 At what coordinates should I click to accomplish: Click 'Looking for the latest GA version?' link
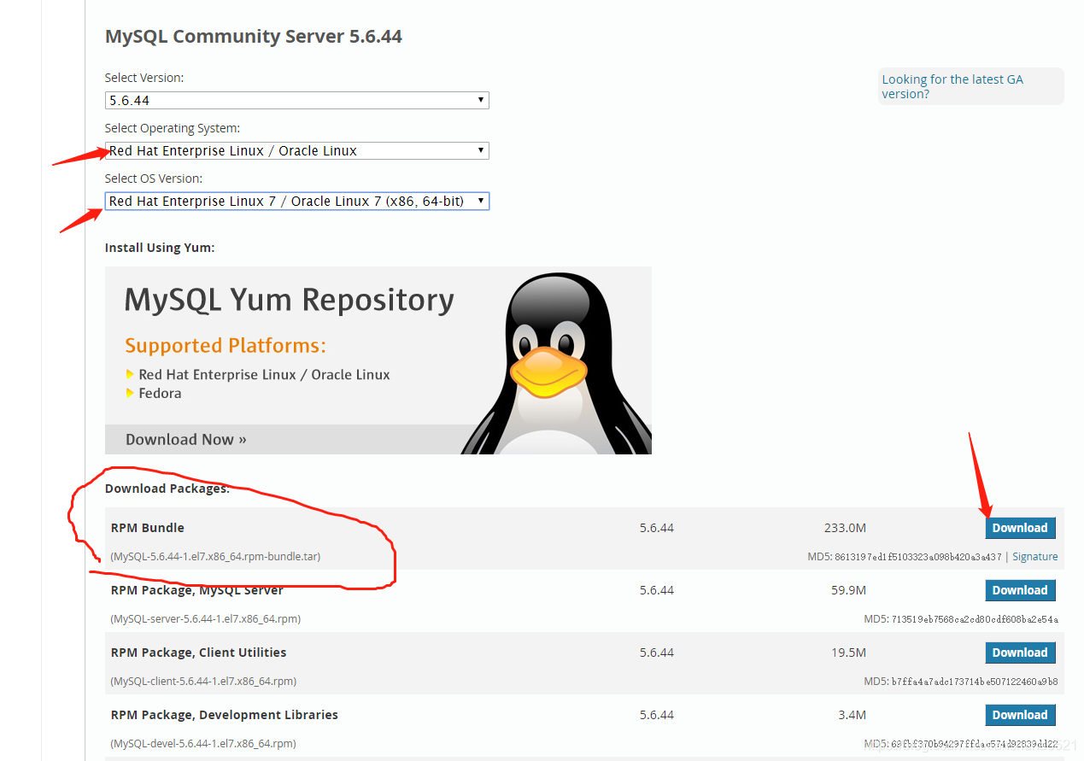(x=952, y=86)
